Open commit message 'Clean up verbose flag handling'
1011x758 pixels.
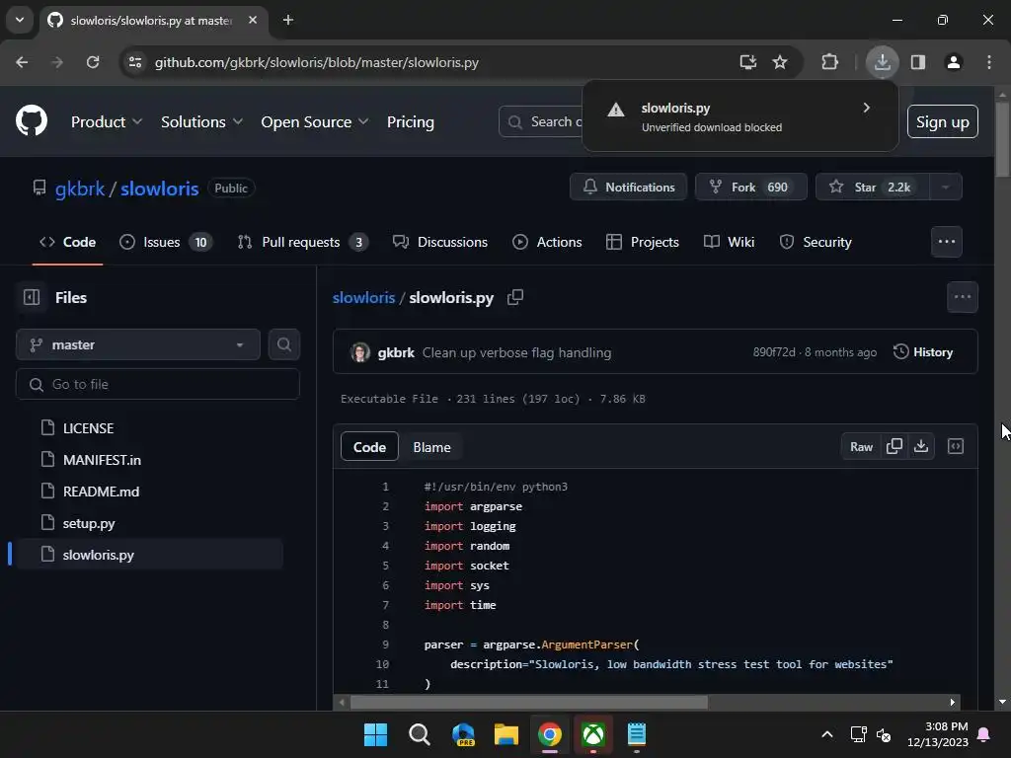point(516,352)
